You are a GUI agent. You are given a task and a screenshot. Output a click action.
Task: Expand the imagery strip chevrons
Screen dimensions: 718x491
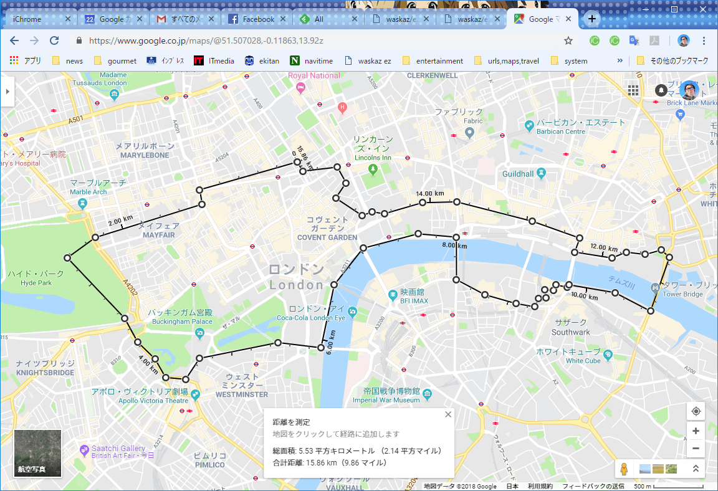point(696,469)
